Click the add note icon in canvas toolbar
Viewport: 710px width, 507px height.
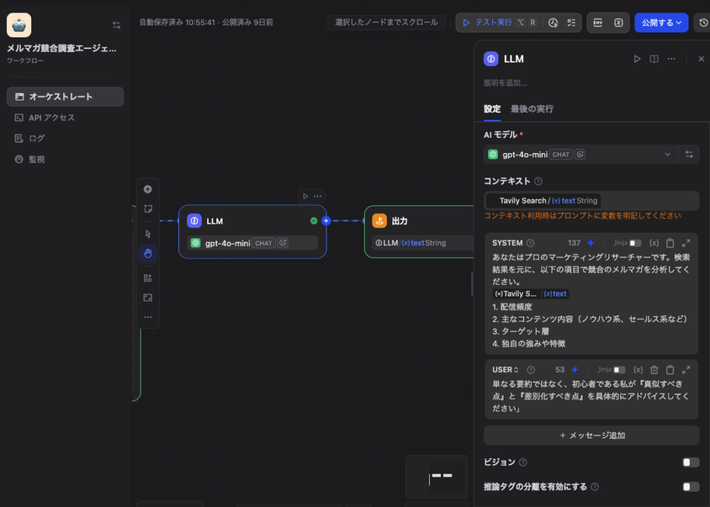pyautogui.click(x=148, y=208)
